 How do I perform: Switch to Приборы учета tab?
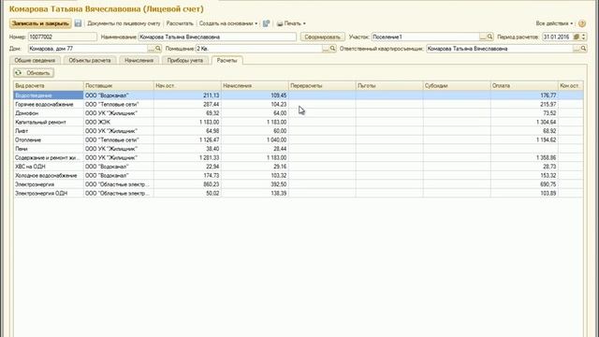(x=185, y=60)
